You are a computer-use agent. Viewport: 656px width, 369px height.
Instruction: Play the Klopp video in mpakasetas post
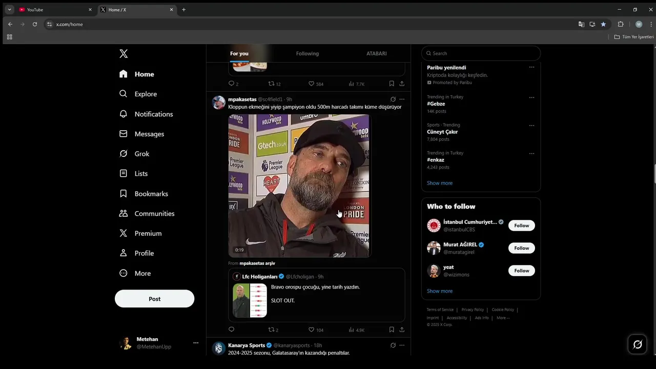coord(299,186)
